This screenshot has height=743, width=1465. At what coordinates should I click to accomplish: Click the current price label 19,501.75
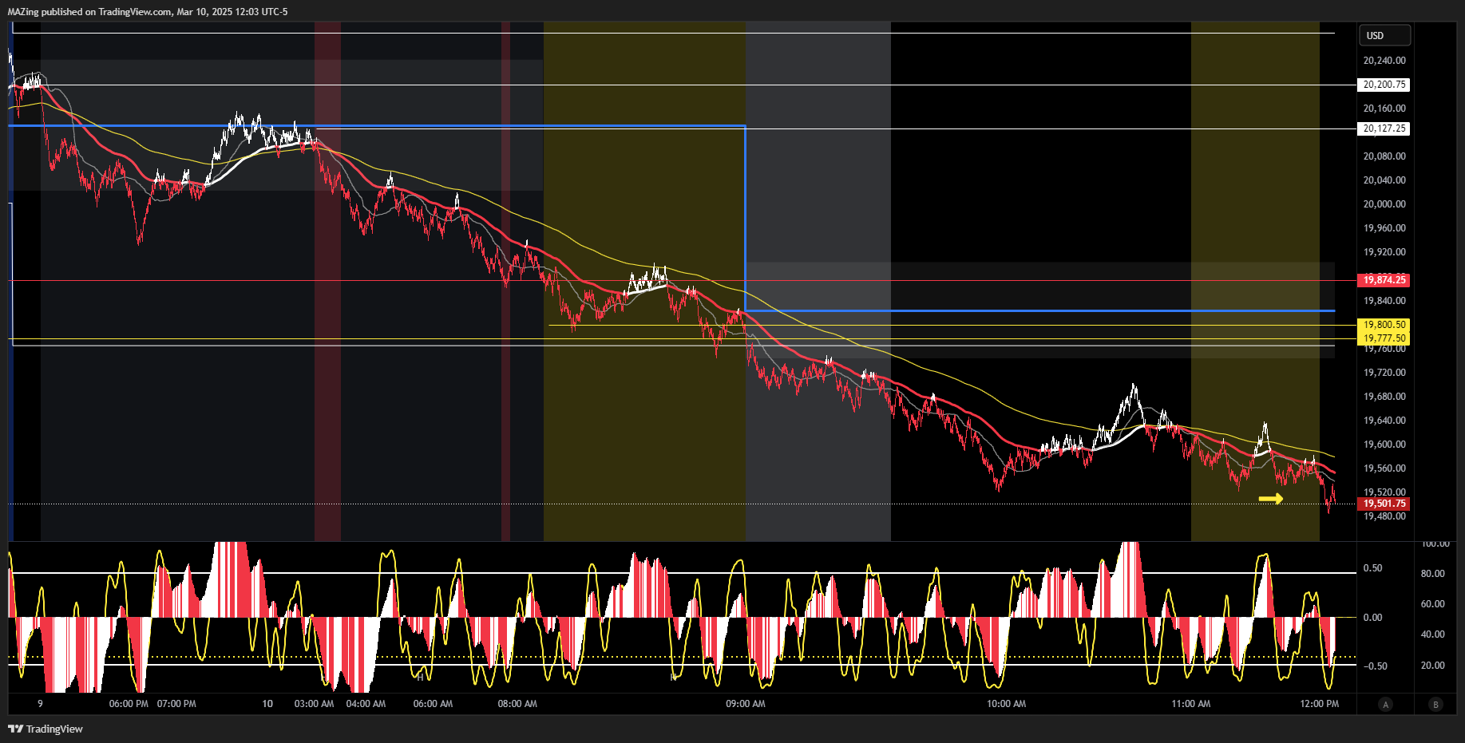[1384, 504]
